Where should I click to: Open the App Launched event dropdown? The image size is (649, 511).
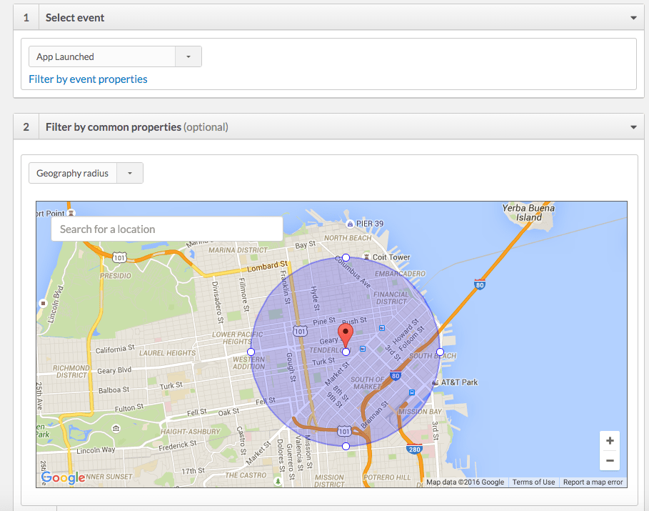pyautogui.click(x=189, y=56)
